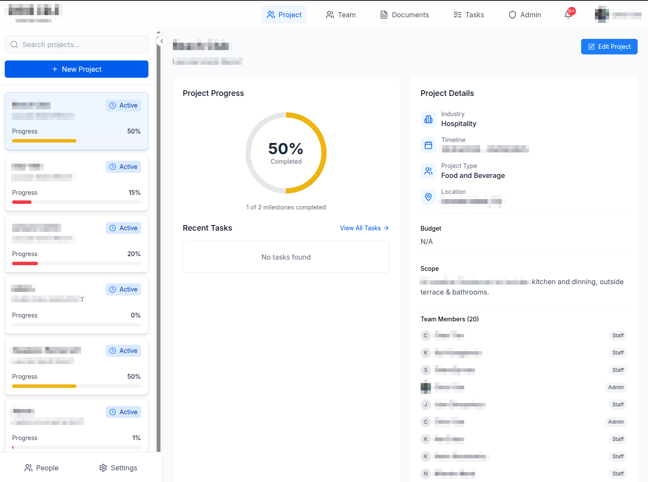Switch to the Documents tab

pos(404,15)
